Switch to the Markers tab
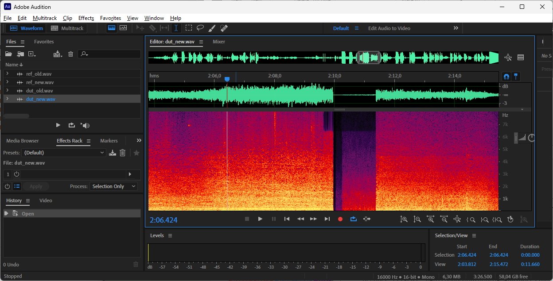Viewport: 553px width, 281px height. (109, 141)
